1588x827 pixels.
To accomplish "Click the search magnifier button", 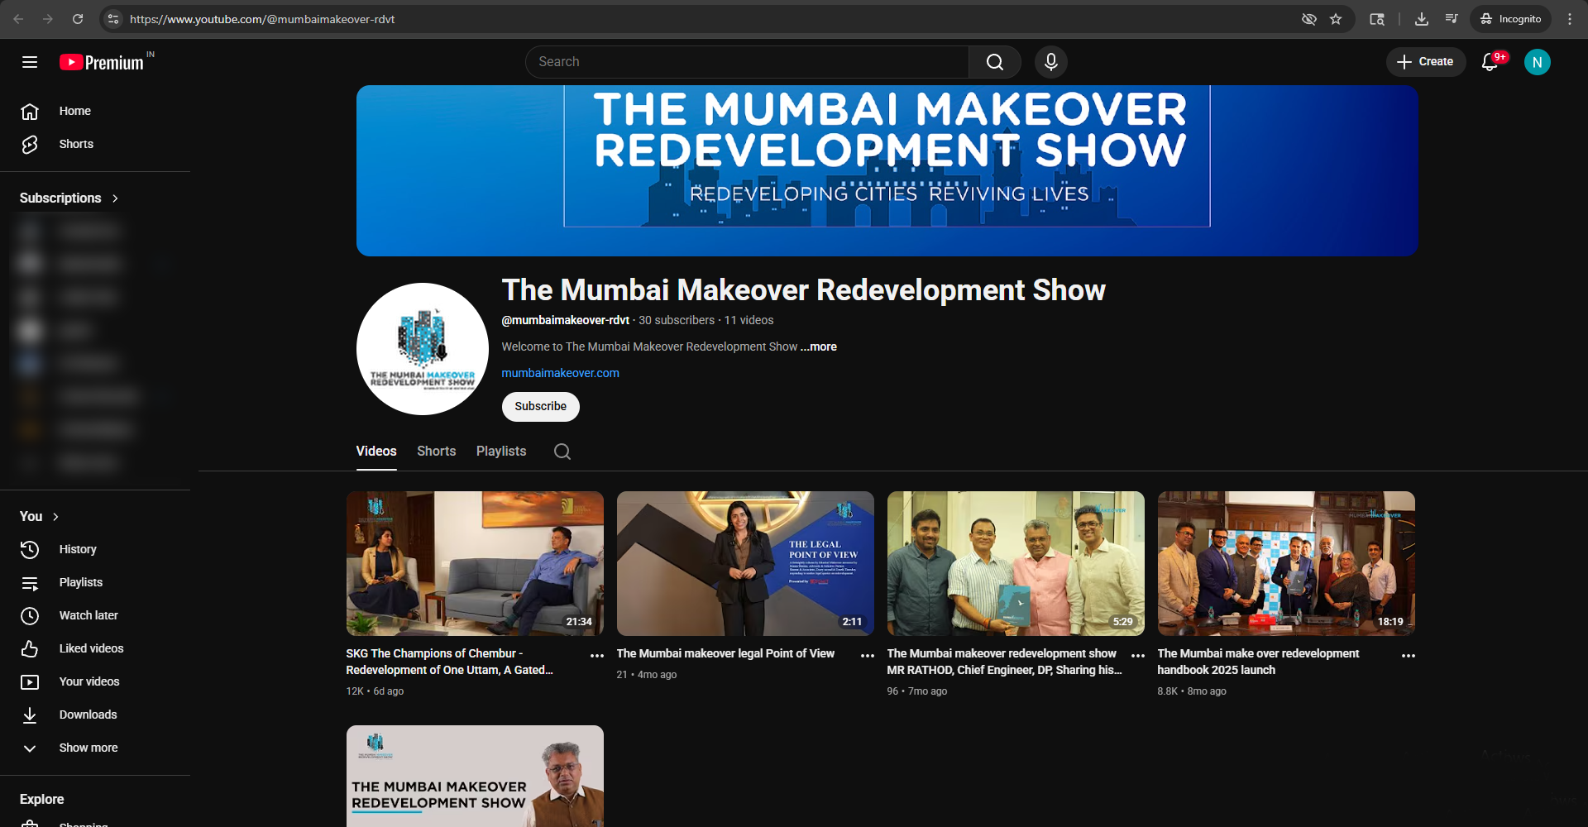I will click(994, 62).
